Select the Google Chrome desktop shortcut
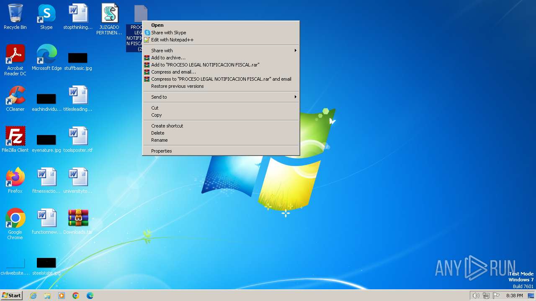The width and height of the screenshot is (536, 301). tap(15, 224)
